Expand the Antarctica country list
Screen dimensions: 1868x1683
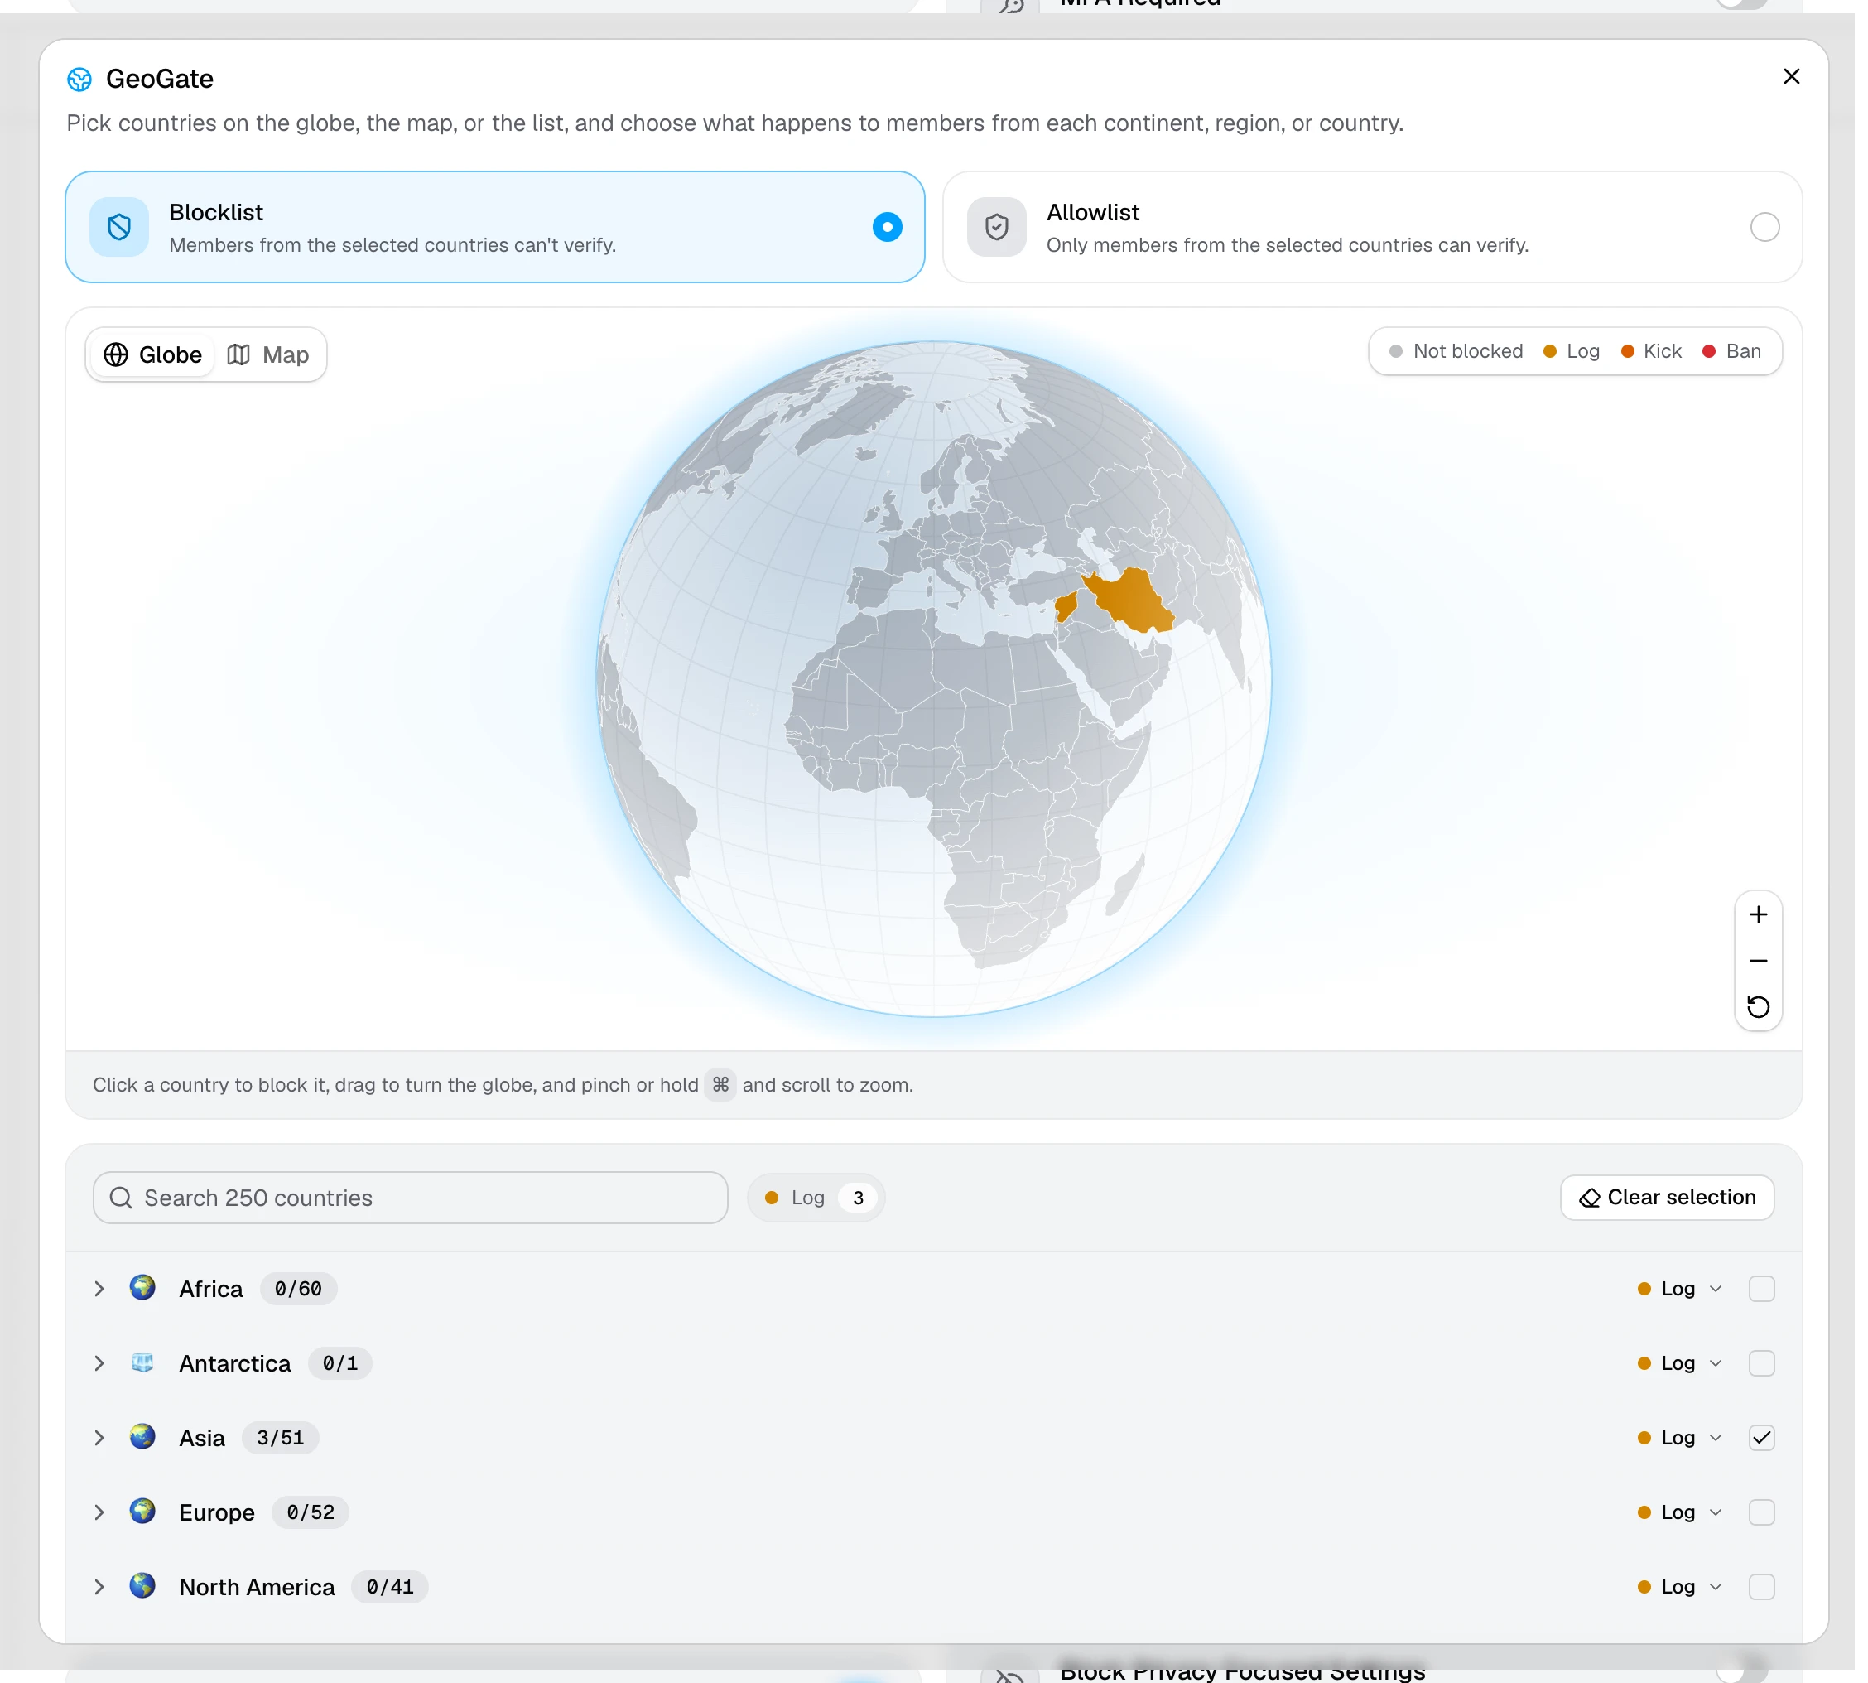[x=99, y=1363]
